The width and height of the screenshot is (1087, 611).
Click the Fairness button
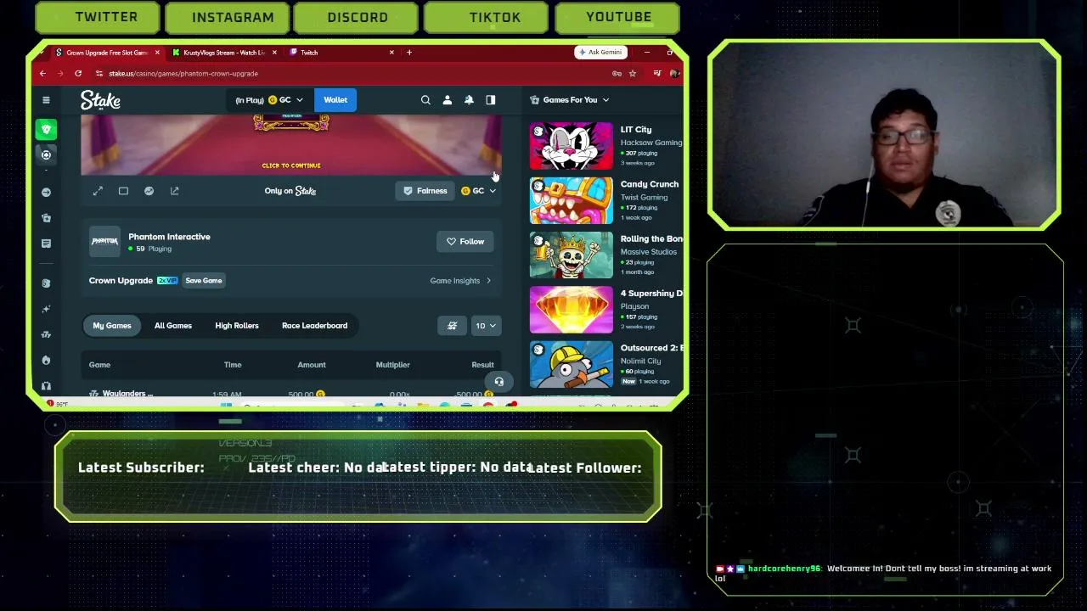(425, 191)
